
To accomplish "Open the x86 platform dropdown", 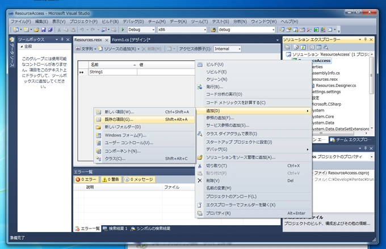I will point(205,30).
